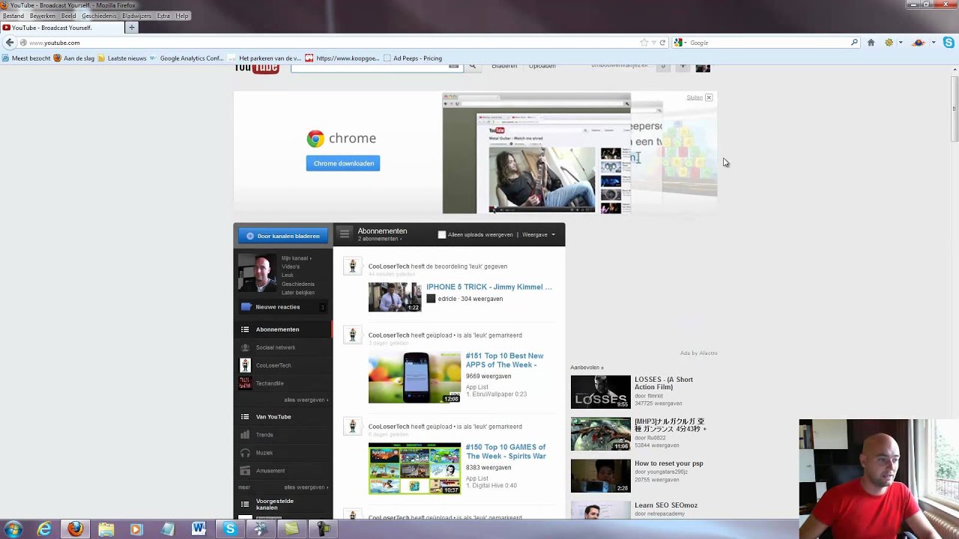This screenshot has height=539, width=959.
Task: Click Door kanalen bladeren button
Action: (x=283, y=236)
